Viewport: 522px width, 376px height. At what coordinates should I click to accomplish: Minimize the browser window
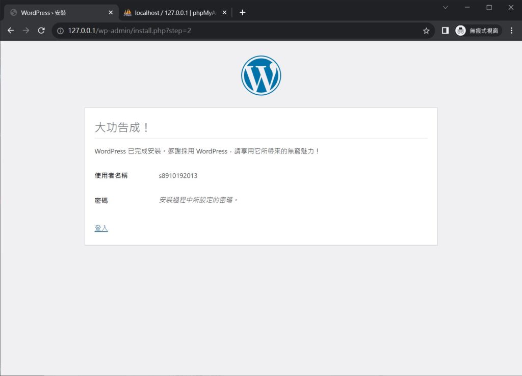pos(467,7)
